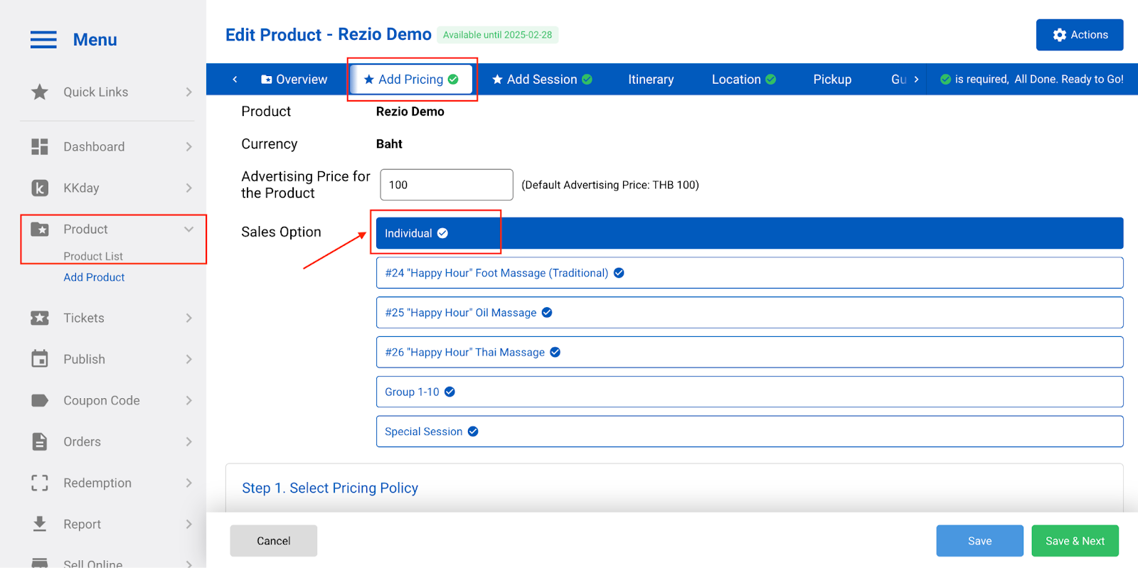This screenshot has height=568, width=1138.
Task: Expand the Redemption menu chevron
Action: click(x=188, y=483)
